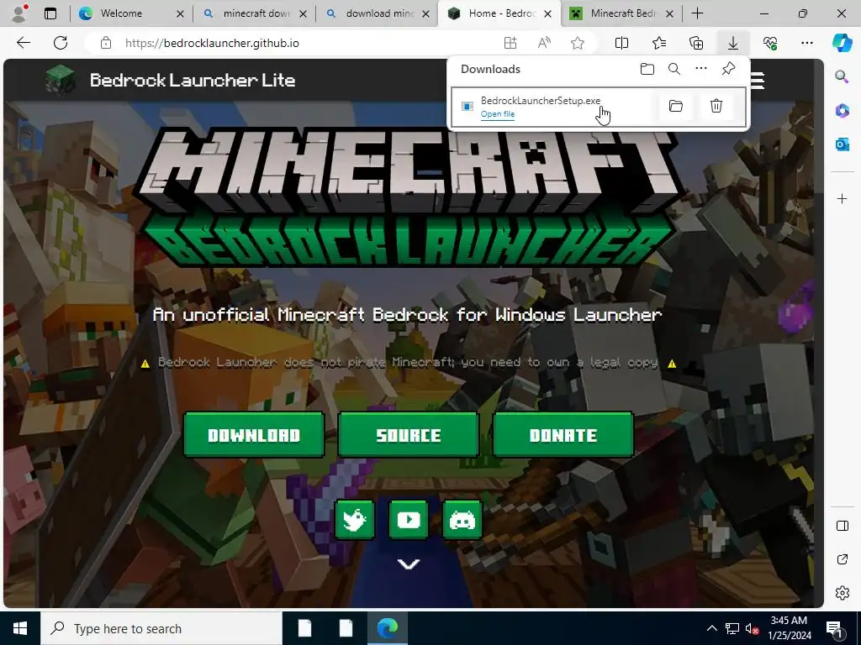The image size is (861, 645).
Task: Close the Welcome tab
Action: (180, 13)
